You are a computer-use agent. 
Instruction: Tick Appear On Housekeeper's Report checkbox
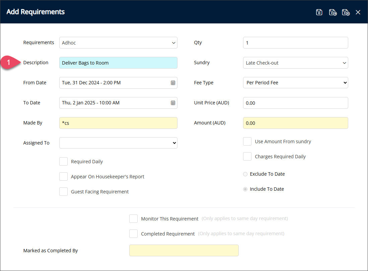pyautogui.click(x=63, y=177)
